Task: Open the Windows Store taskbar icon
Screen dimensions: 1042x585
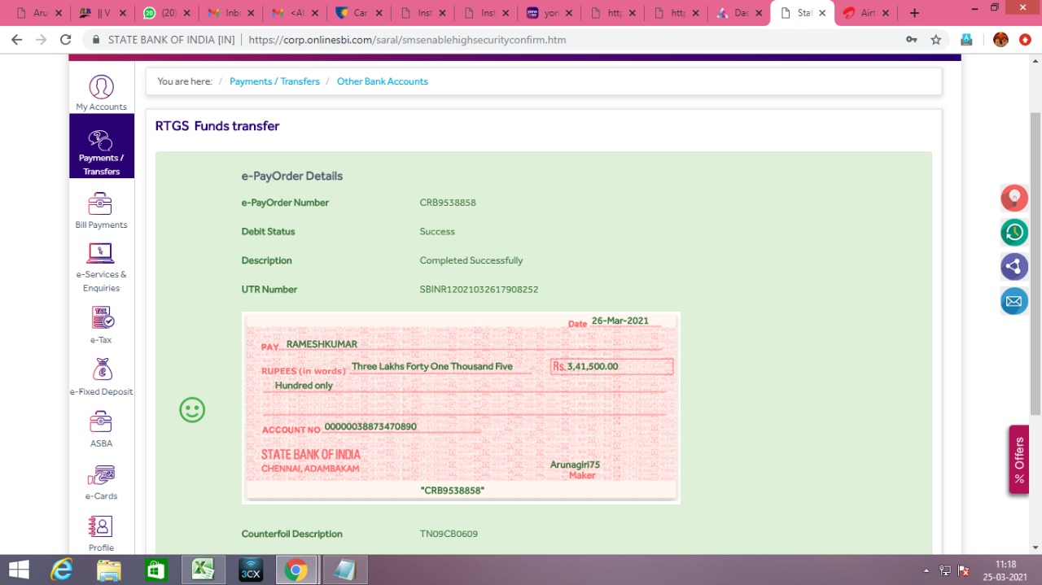Action: click(155, 570)
